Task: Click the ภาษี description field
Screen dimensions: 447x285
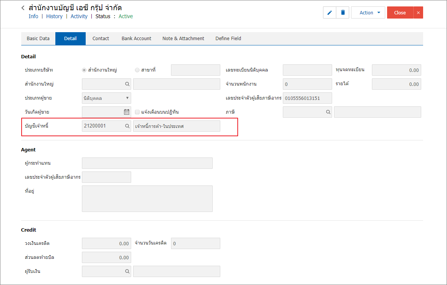Action: pyautogui.click(x=378, y=112)
